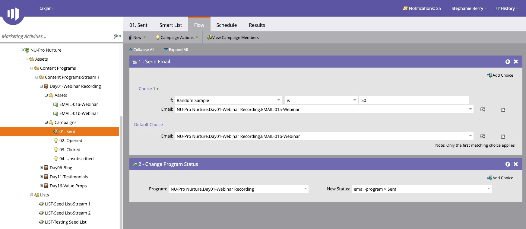Open the Stephanie Berry user menu
Screen dimensions: 526x229
pos(469,8)
